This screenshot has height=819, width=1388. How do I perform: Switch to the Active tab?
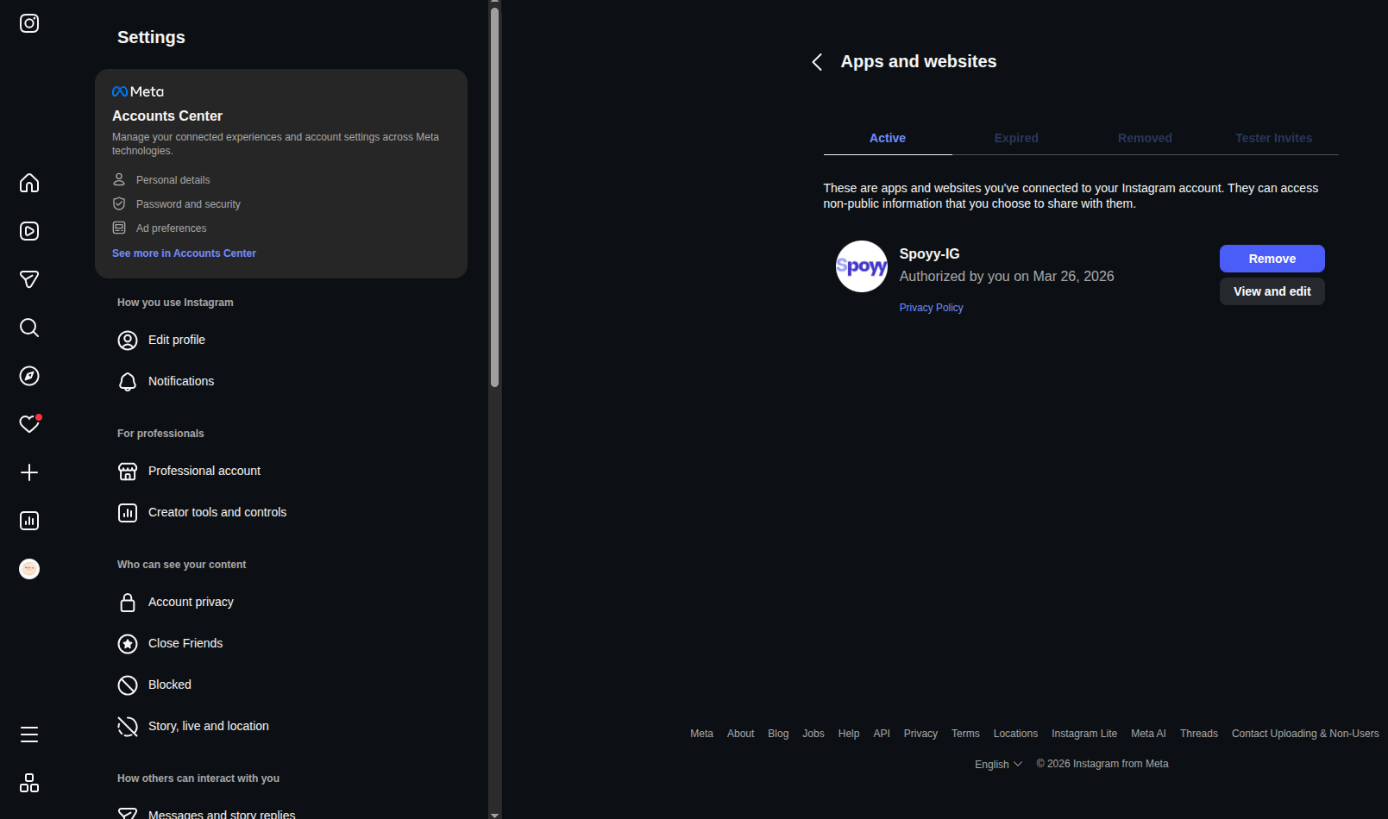click(888, 138)
